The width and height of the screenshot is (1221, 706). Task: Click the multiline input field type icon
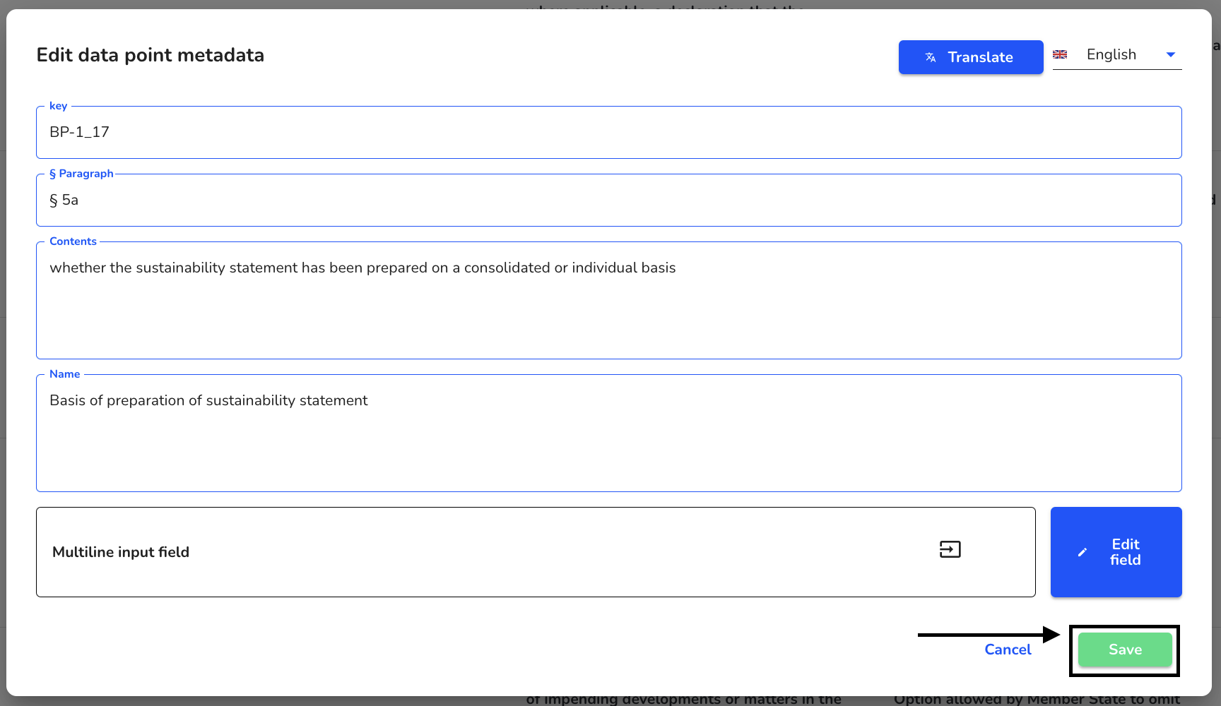[950, 549]
